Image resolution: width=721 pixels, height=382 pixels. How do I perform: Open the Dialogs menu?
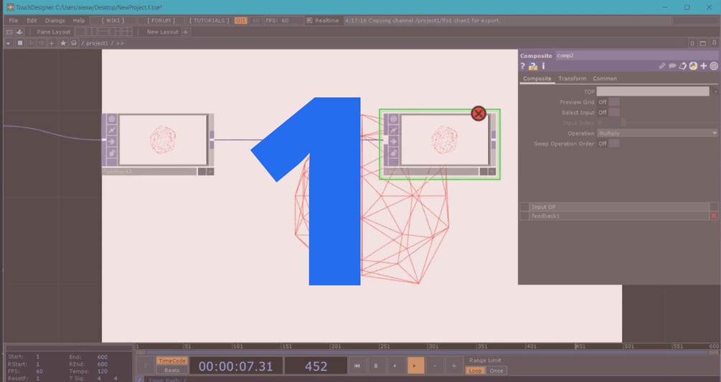point(55,20)
